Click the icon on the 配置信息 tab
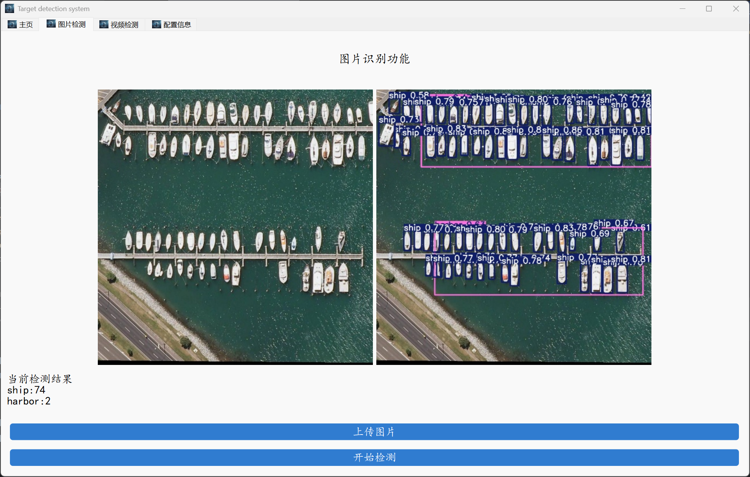This screenshot has width=750, height=477. 157,24
